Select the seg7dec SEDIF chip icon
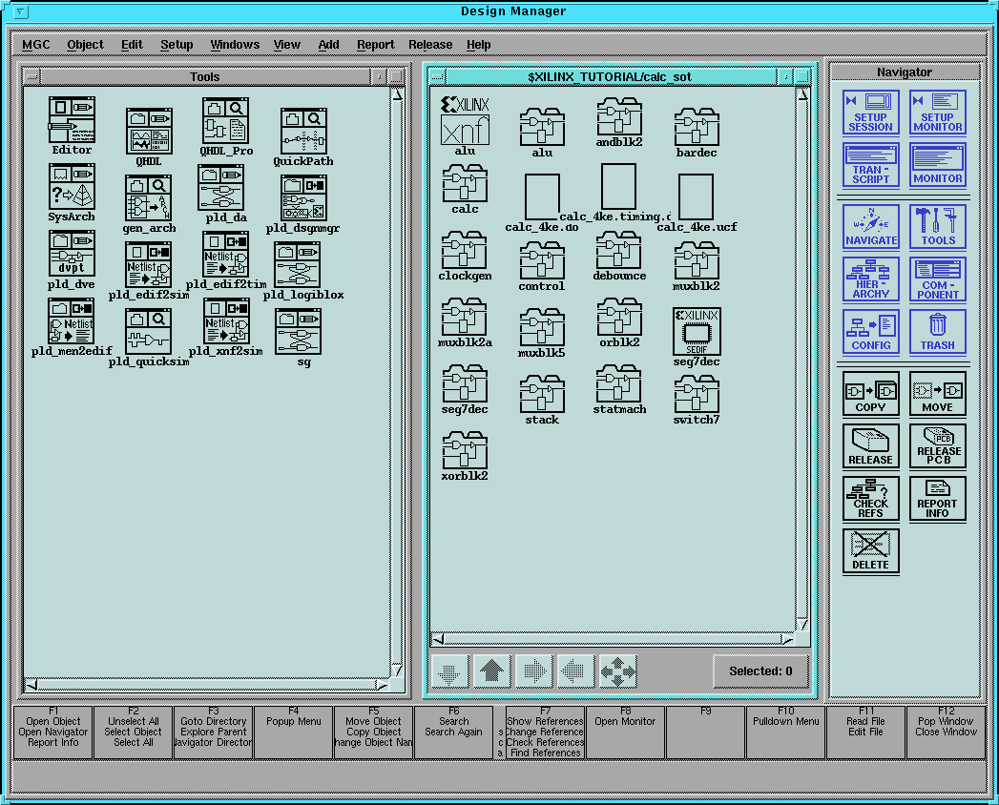Image resolution: width=999 pixels, height=805 pixels. tap(697, 331)
